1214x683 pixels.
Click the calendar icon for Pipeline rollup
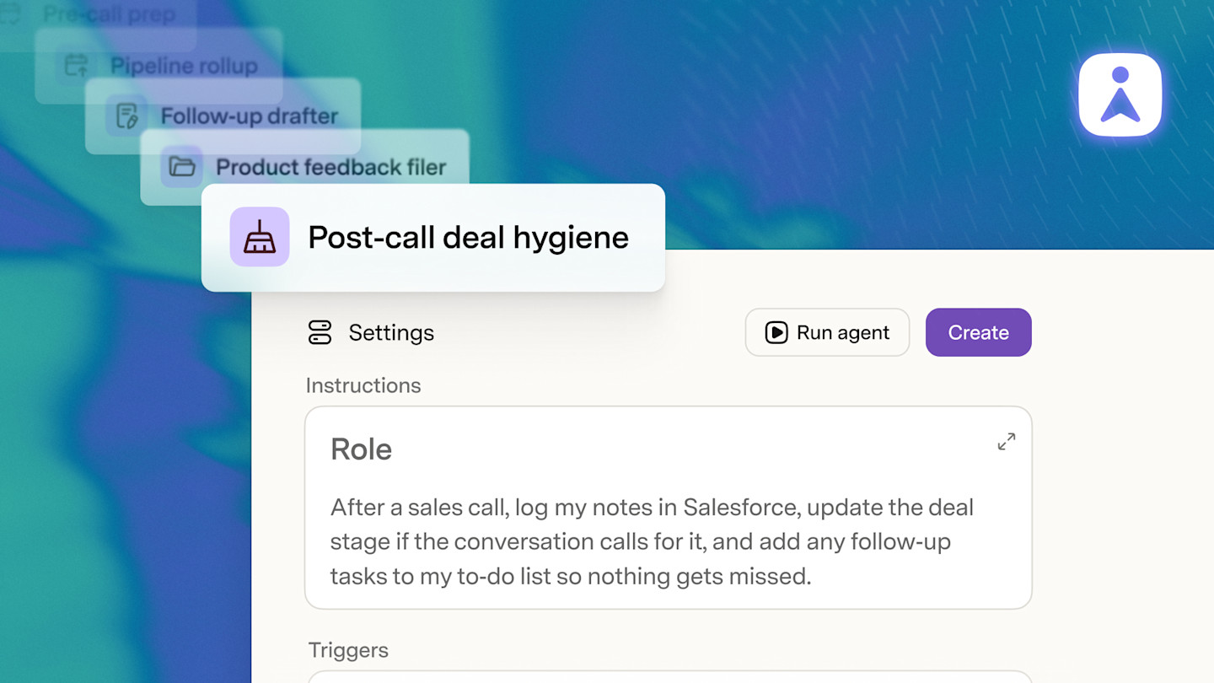coord(76,65)
